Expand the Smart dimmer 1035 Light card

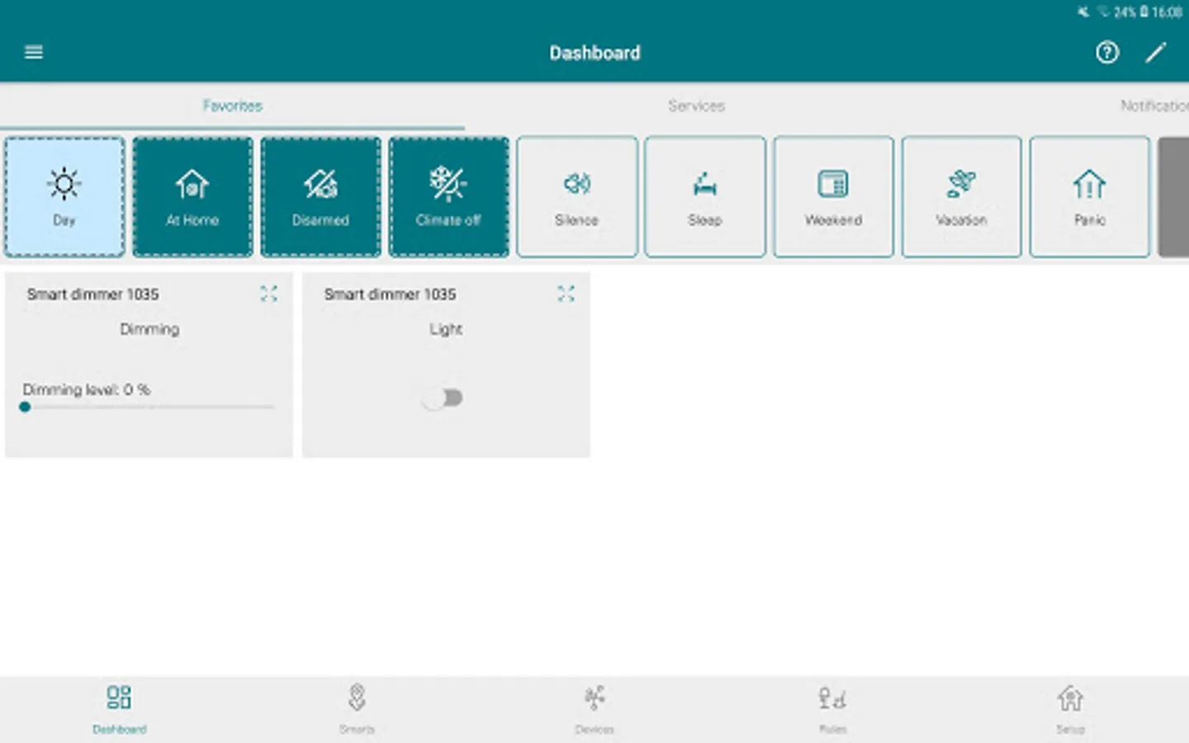[566, 294]
